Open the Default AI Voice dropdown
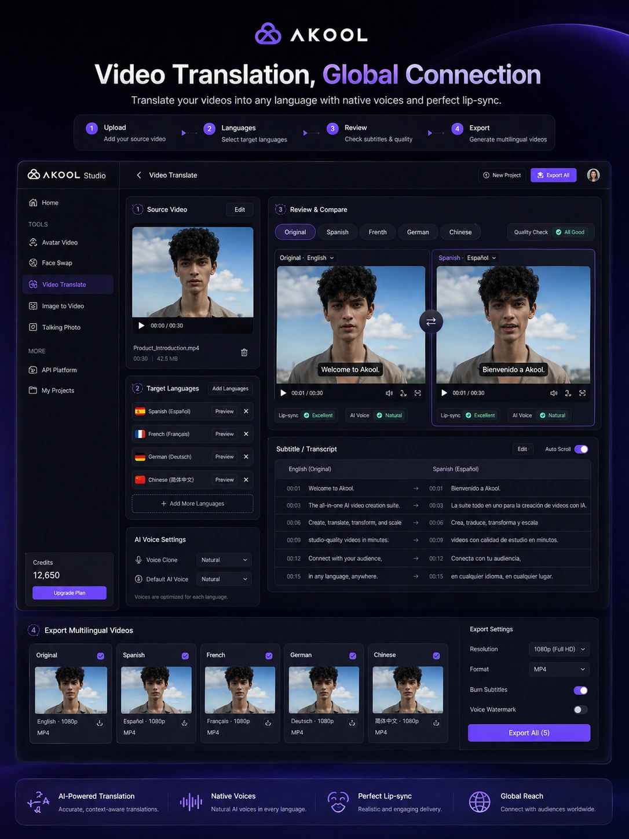 point(224,579)
